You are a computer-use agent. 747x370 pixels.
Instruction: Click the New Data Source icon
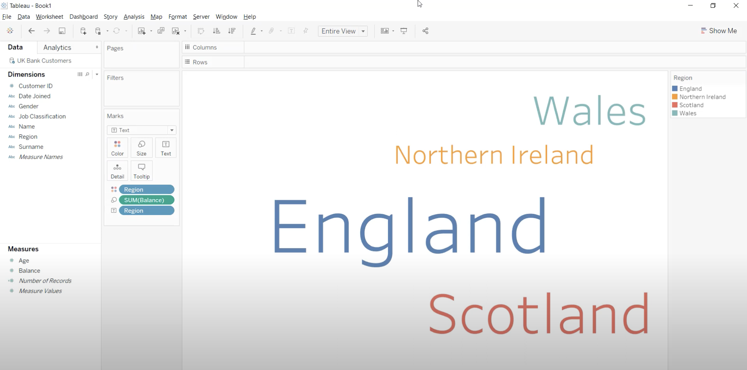tap(83, 31)
